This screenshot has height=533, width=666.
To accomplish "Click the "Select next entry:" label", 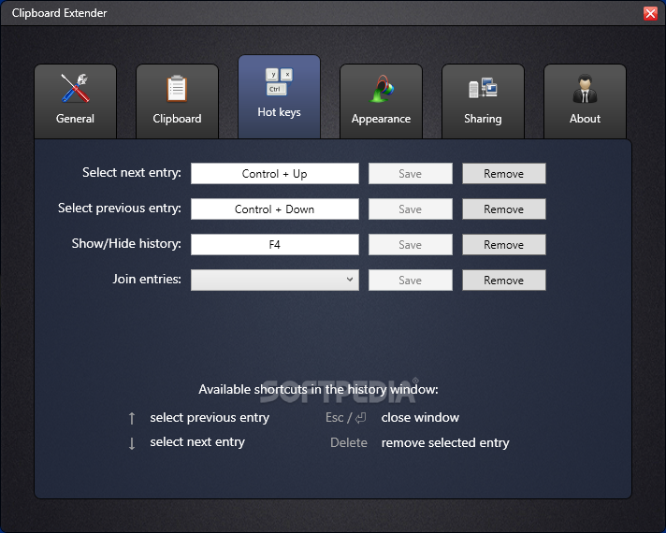I will coord(132,173).
